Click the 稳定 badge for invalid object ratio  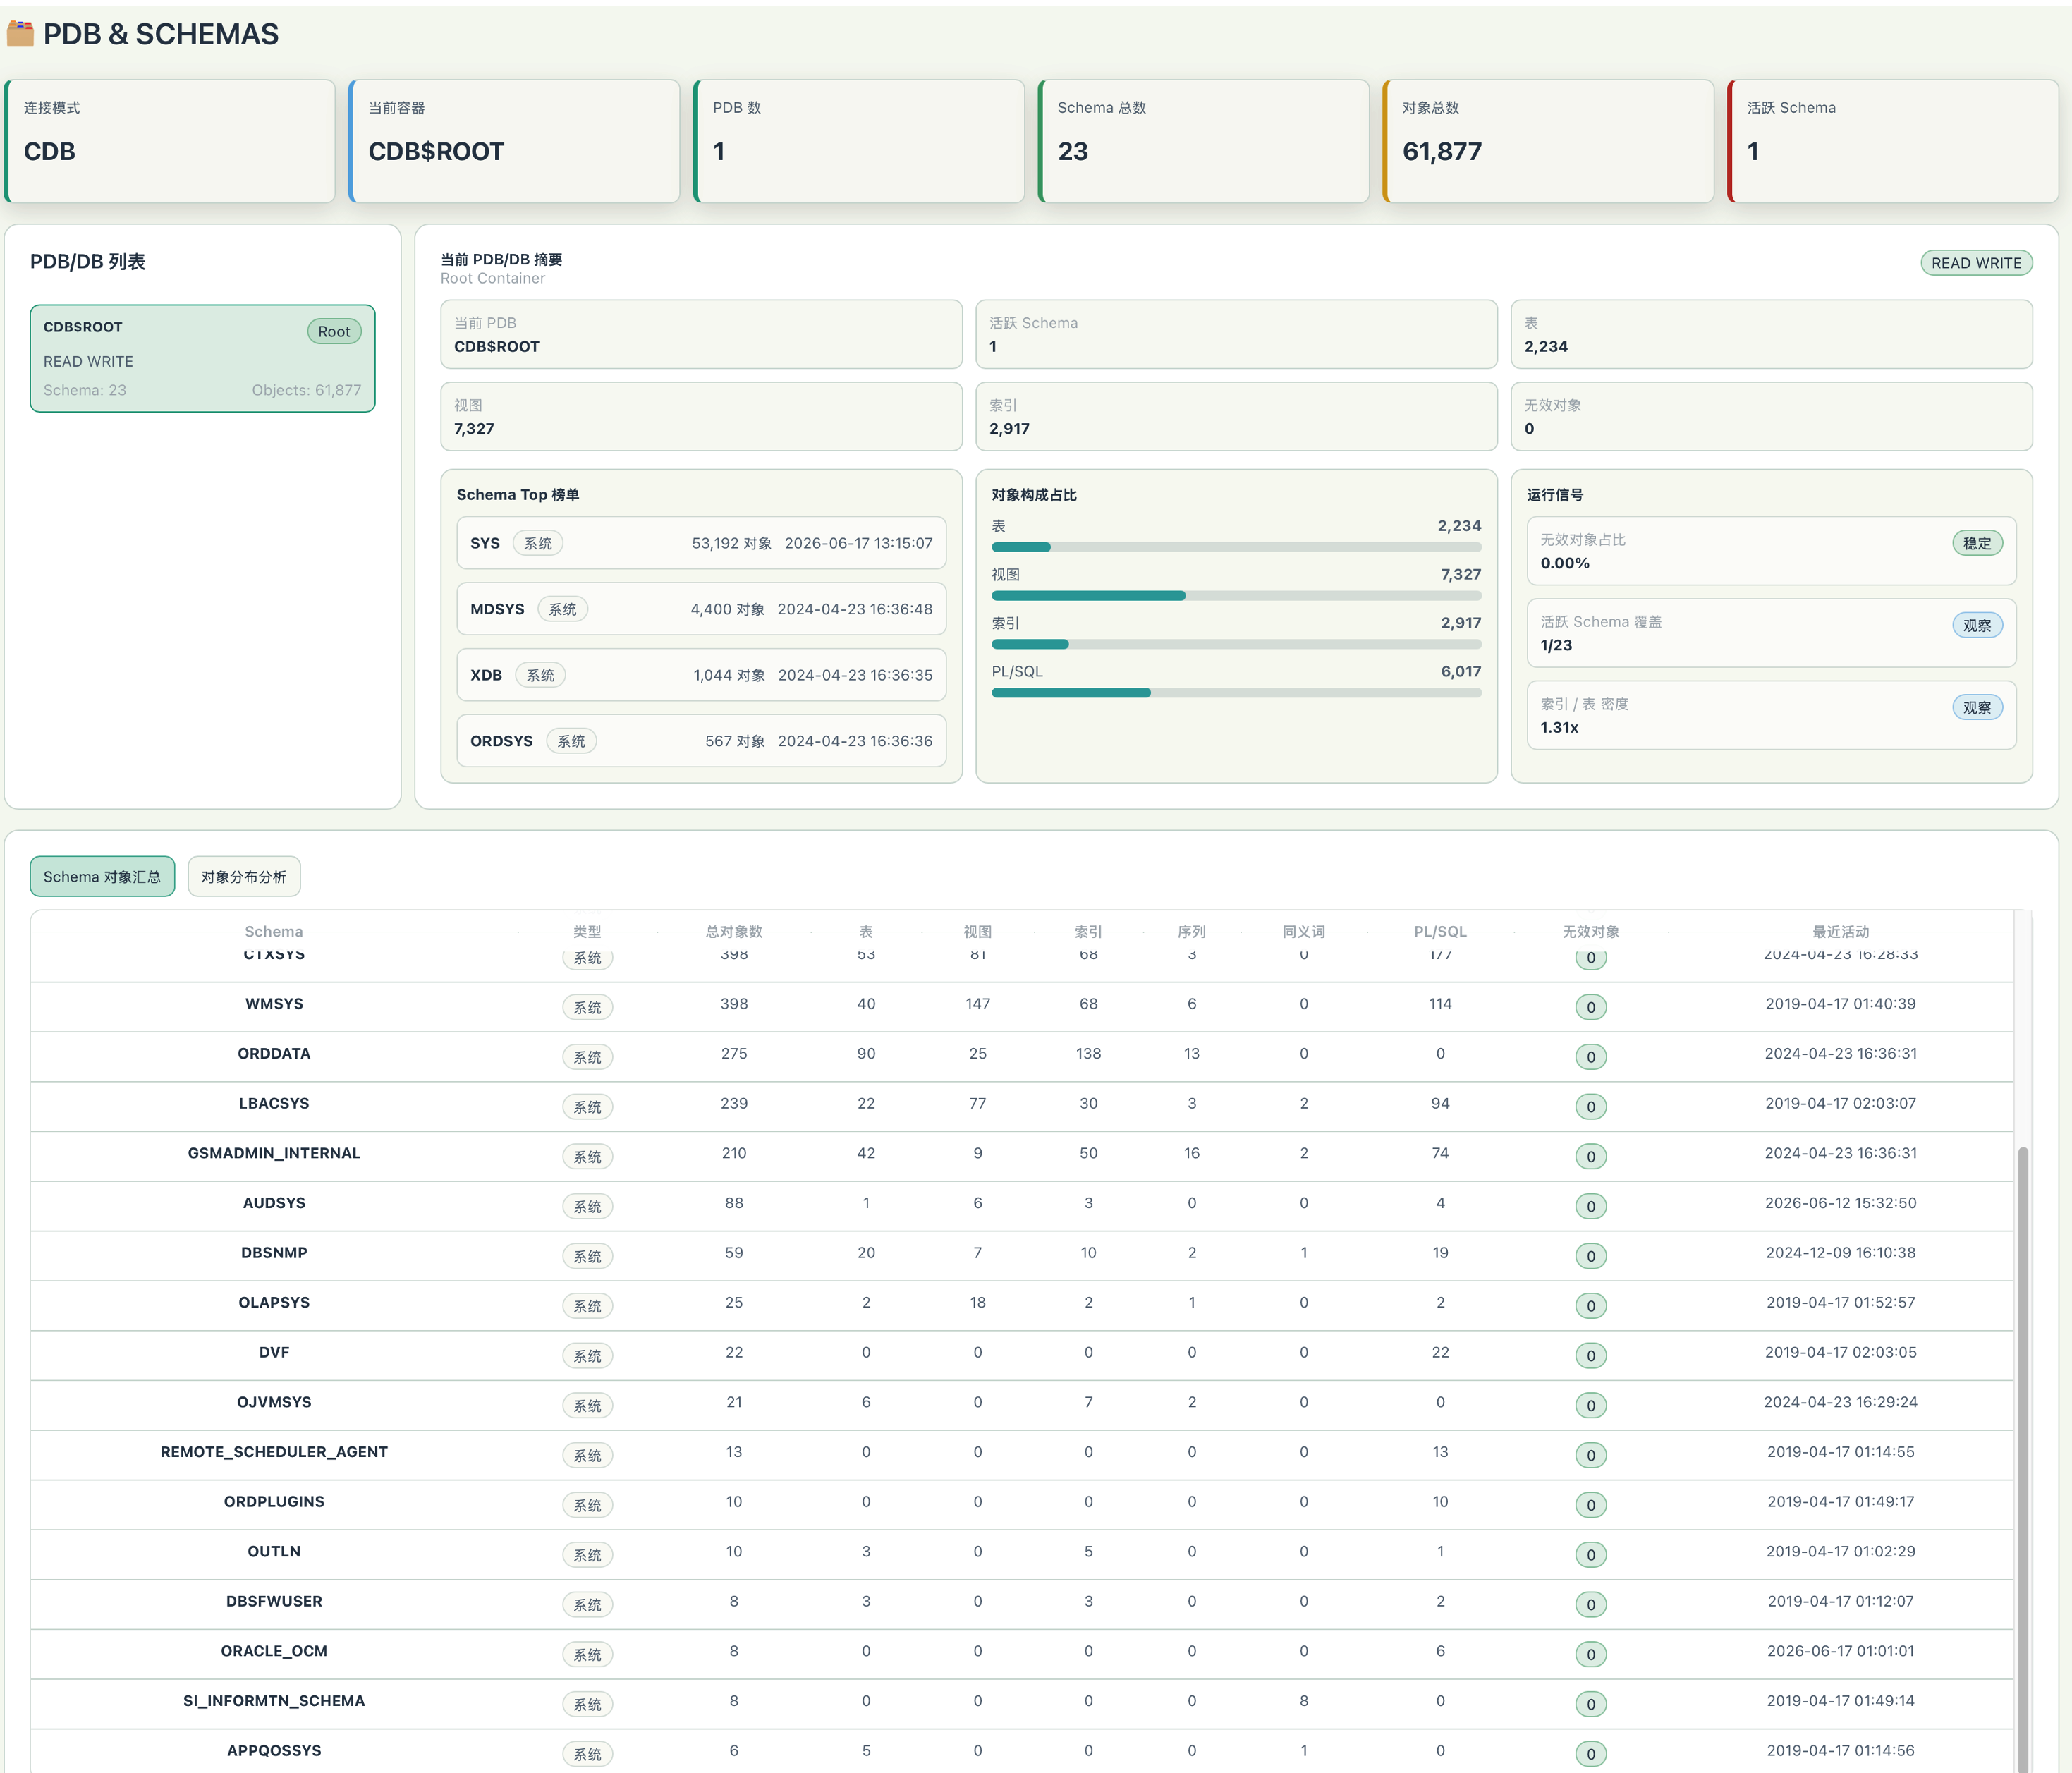point(1976,543)
